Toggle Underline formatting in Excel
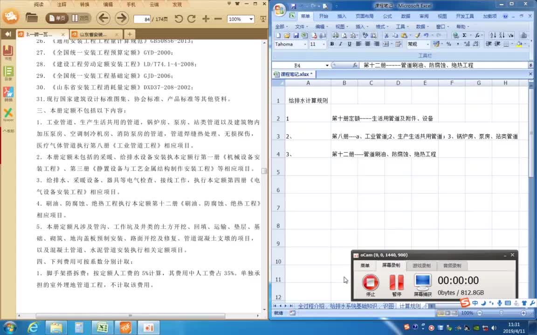Screen dimensions: 537x335 (349, 44)
